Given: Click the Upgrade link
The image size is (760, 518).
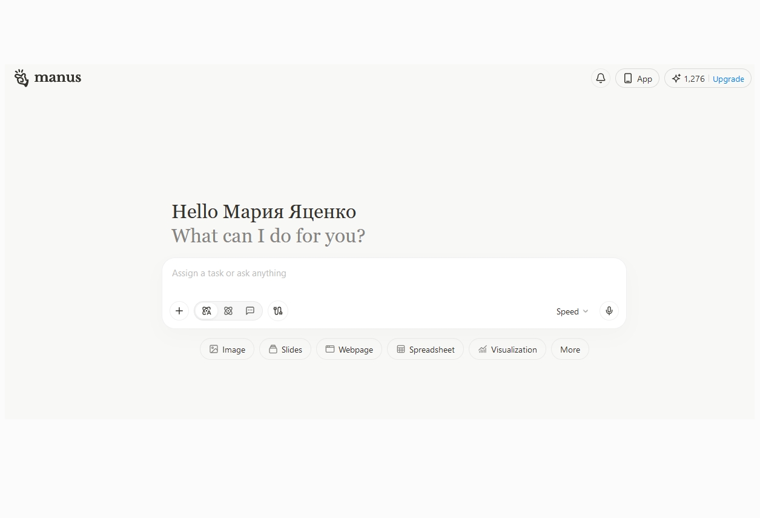Looking at the screenshot, I should coord(728,79).
